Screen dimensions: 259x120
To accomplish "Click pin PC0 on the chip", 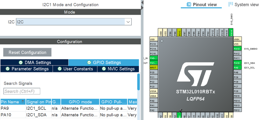I will [154, 72].
